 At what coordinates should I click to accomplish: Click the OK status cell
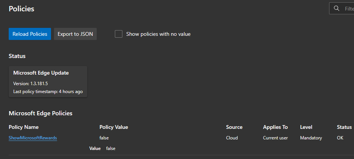(340, 138)
